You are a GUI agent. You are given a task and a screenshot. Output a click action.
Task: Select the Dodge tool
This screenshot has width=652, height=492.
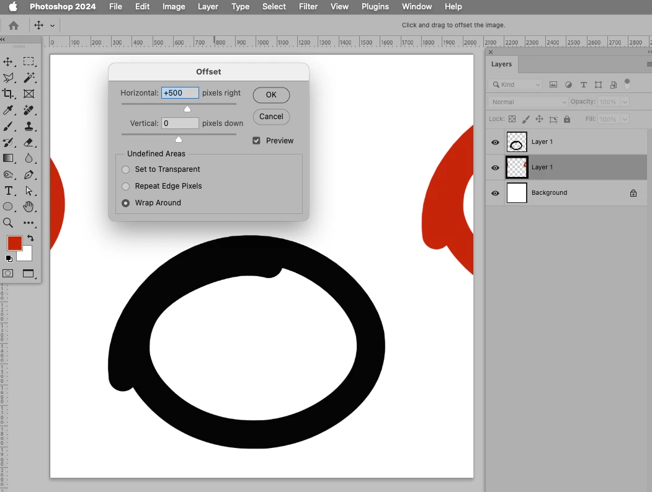[x=8, y=175]
